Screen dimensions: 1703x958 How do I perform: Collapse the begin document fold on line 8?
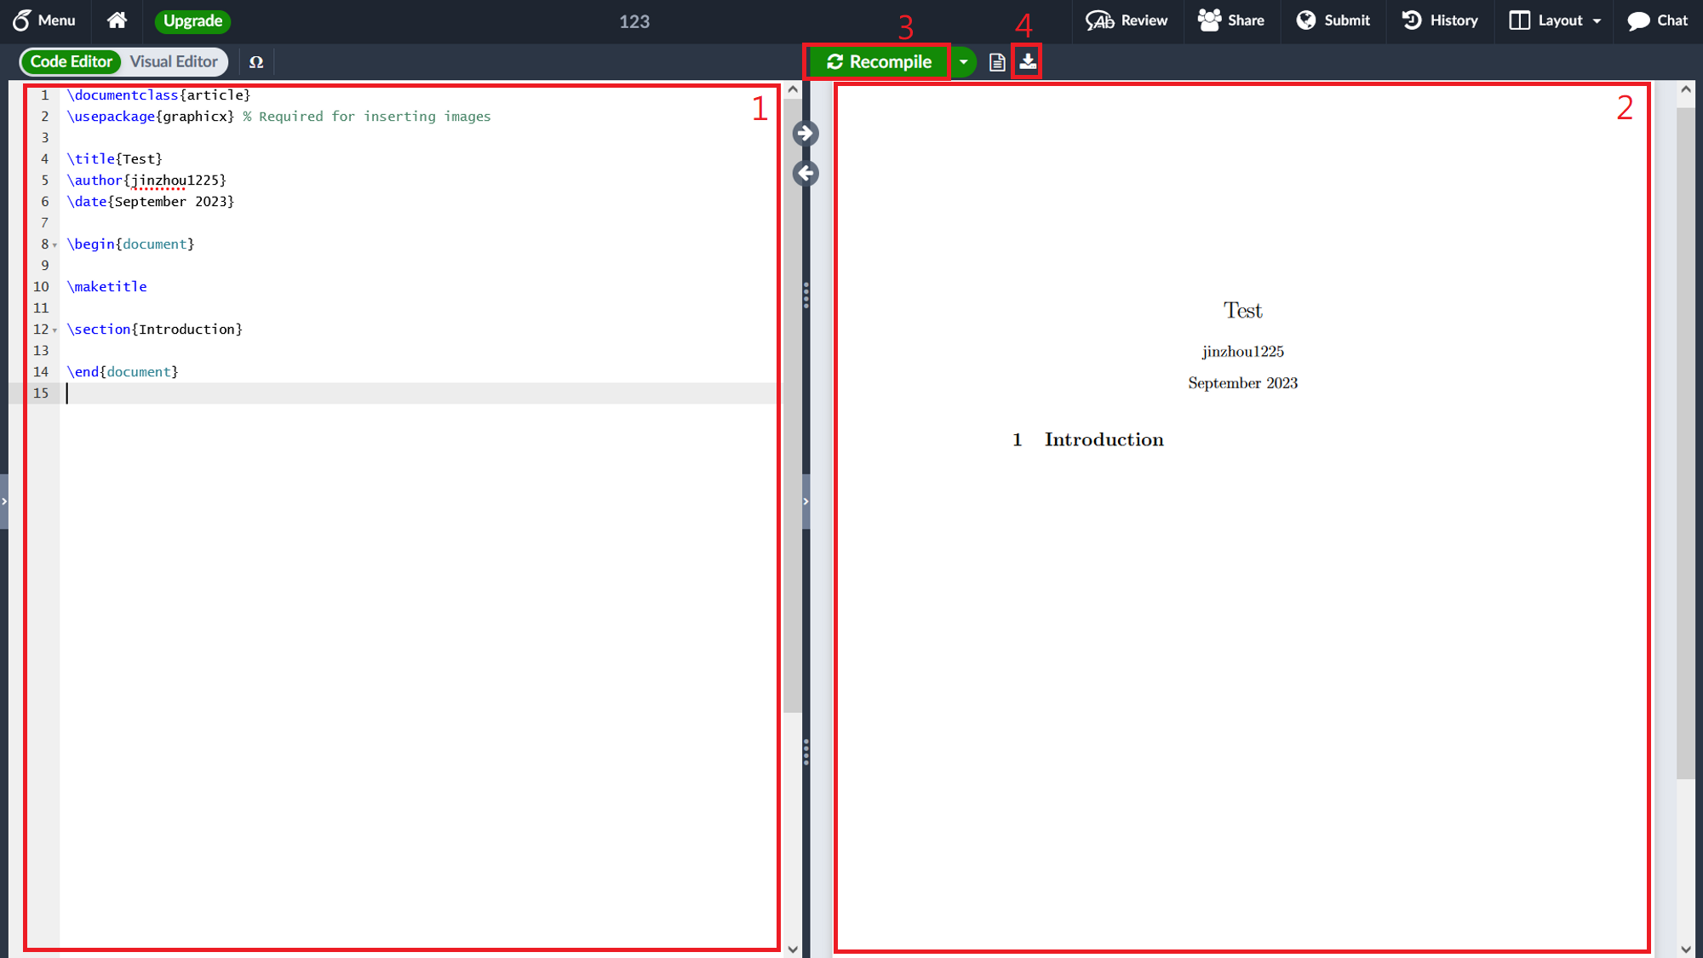55,245
